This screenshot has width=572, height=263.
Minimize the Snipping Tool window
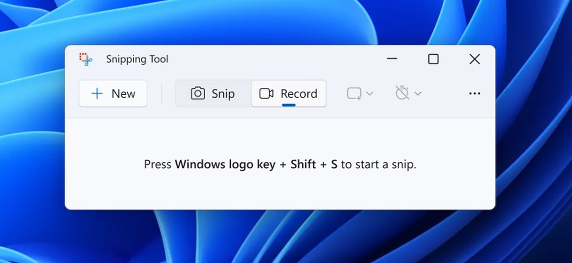pyautogui.click(x=392, y=59)
